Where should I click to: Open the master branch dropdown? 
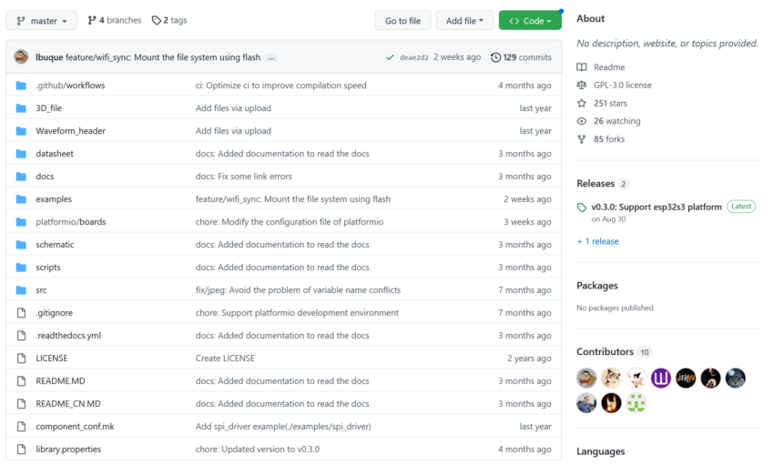[x=42, y=20]
